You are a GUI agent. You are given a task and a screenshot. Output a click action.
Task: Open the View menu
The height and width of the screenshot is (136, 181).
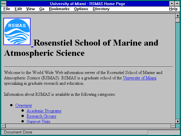click(31, 9)
